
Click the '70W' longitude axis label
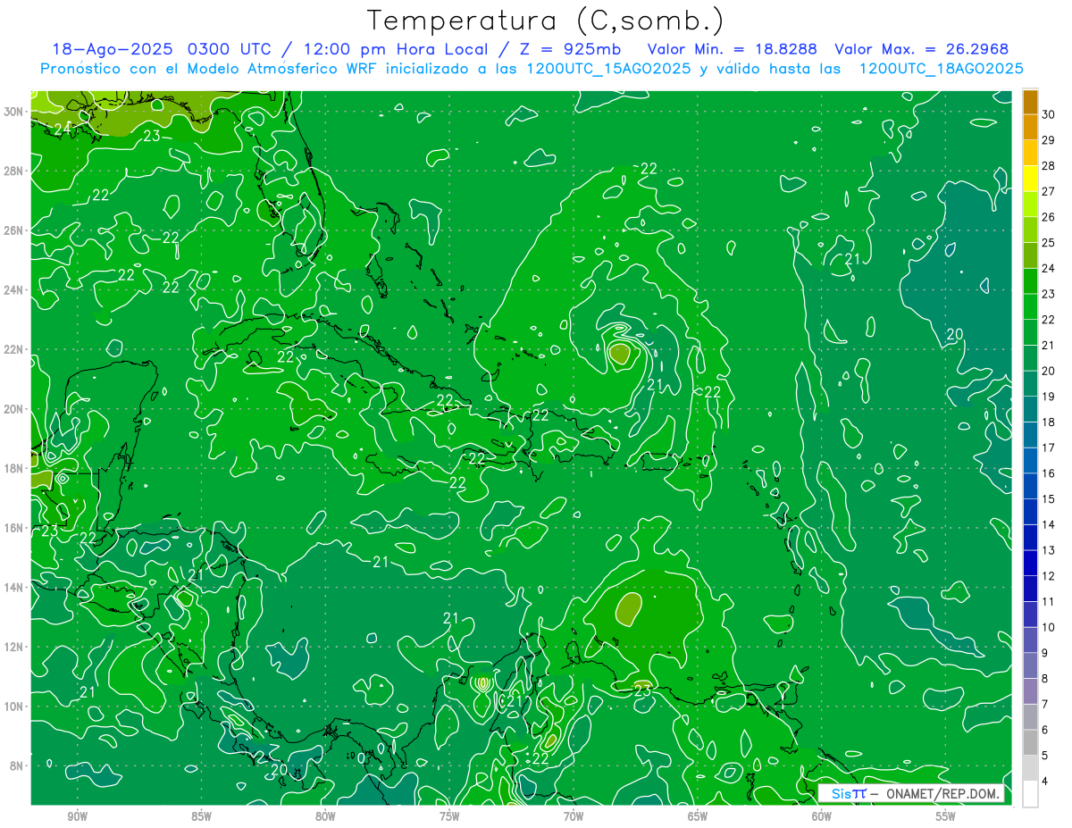point(574,817)
